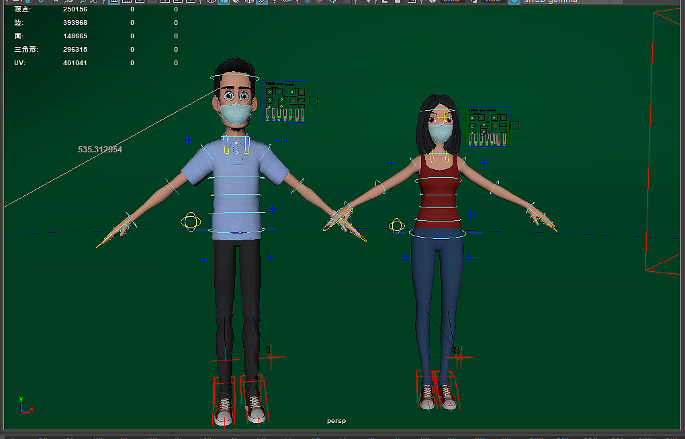Screen dimensions: 685x439
Task: Click the 三角形 count 296315
Action: click(75, 50)
